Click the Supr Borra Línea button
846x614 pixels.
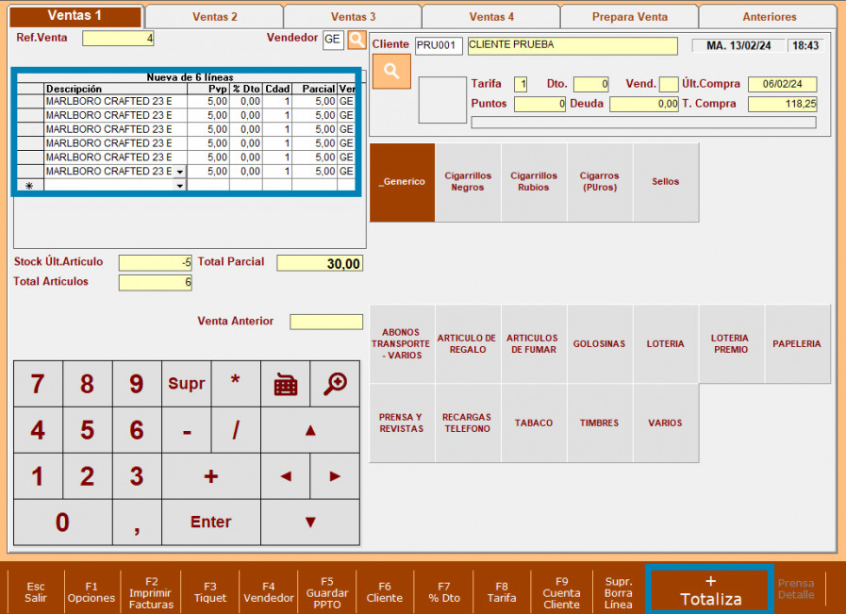(x=618, y=591)
